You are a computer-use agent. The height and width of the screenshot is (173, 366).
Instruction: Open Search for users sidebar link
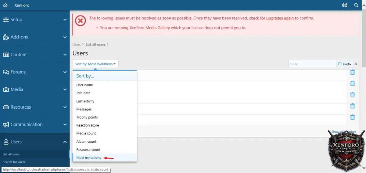pyautogui.click(x=14, y=162)
